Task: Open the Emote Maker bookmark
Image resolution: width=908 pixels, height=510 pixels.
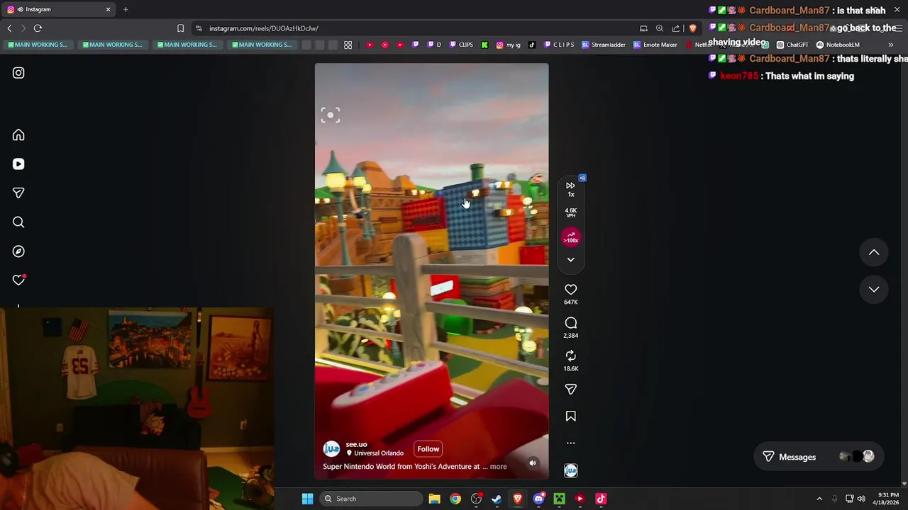Action: coord(655,45)
